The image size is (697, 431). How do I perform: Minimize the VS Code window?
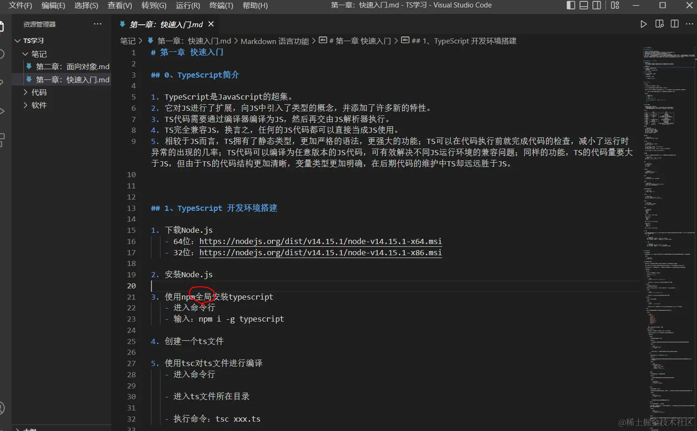coord(636,5)
